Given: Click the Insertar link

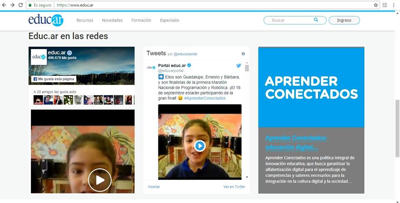Looking at the screenshot, I should (154, 187).
